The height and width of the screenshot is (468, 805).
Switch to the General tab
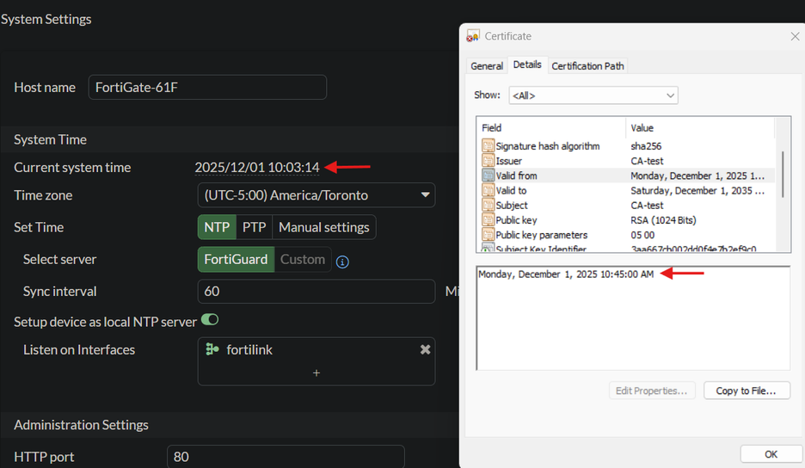pos(487,66)
